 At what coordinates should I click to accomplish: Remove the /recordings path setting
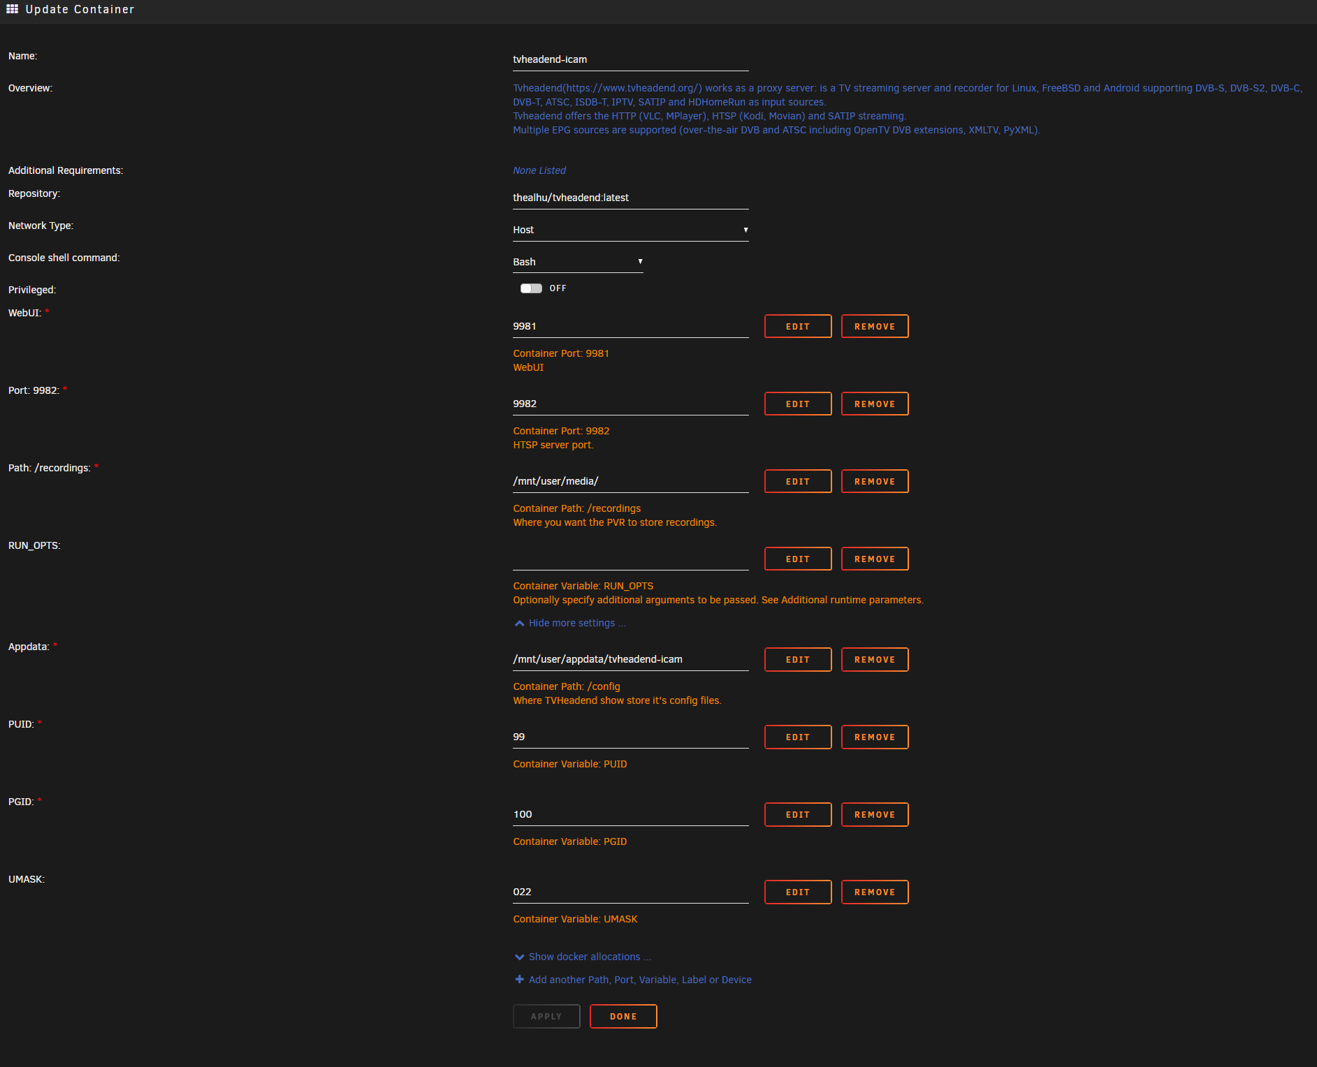coord(875,481)
